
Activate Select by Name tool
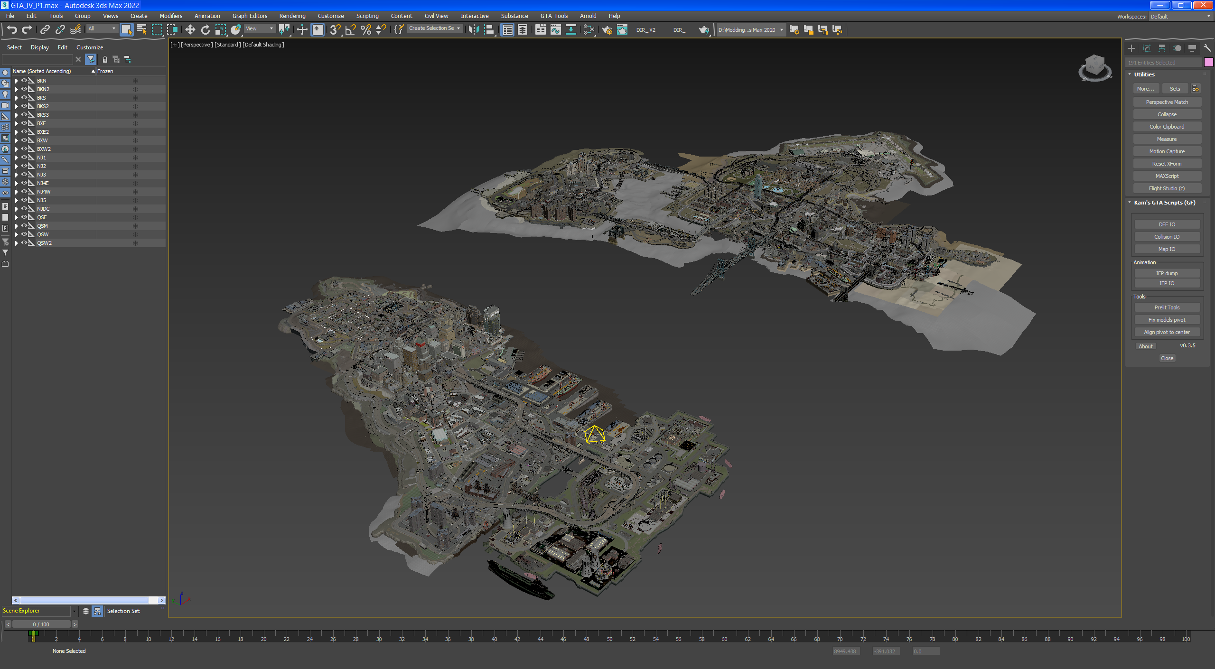[141, 29]
